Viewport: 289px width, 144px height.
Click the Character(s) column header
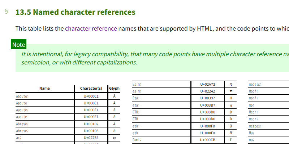click(91, 88)
